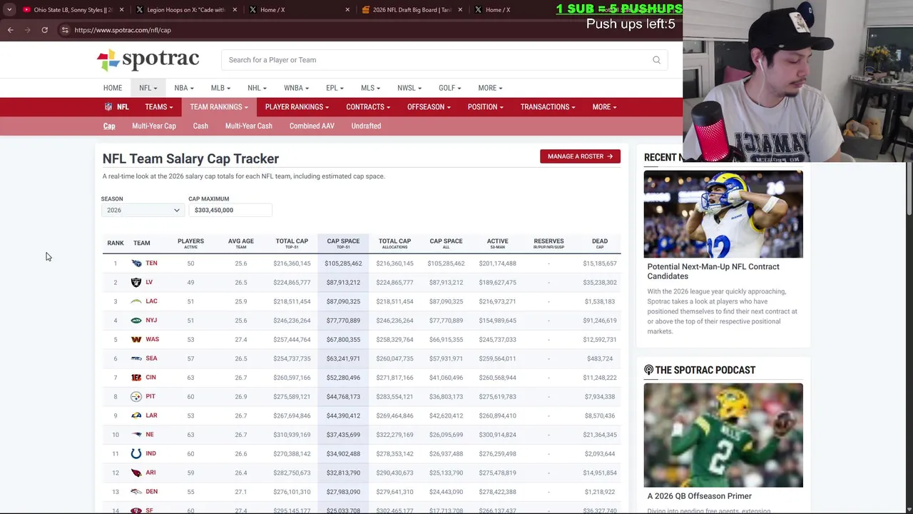This screenshot has height=514, width=913.
Task: Go to the Home menu link
Action: point(113,88)
